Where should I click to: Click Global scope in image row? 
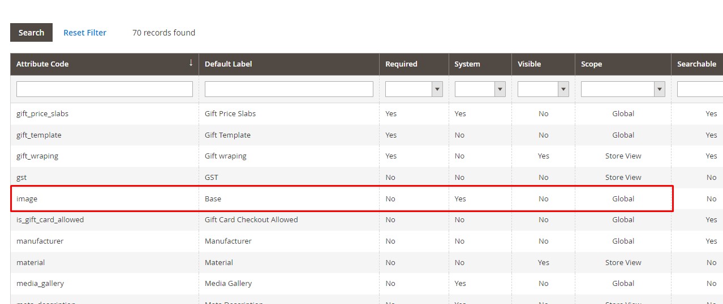pyautogui.click(x=623, y=199)
